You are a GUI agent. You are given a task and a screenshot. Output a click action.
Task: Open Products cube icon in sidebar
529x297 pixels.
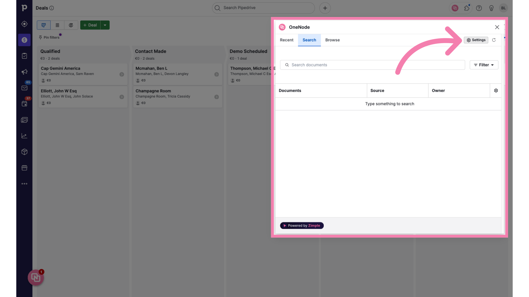tap(24, 152)
